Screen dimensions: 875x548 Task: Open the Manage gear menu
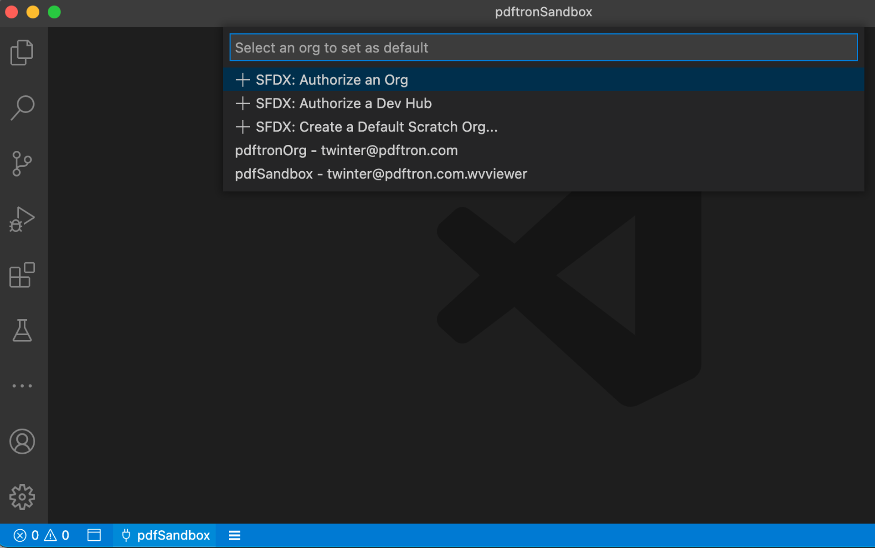[x=22, y=497]
